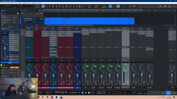Toggle Loop in the transport bar

click(93, 93)
